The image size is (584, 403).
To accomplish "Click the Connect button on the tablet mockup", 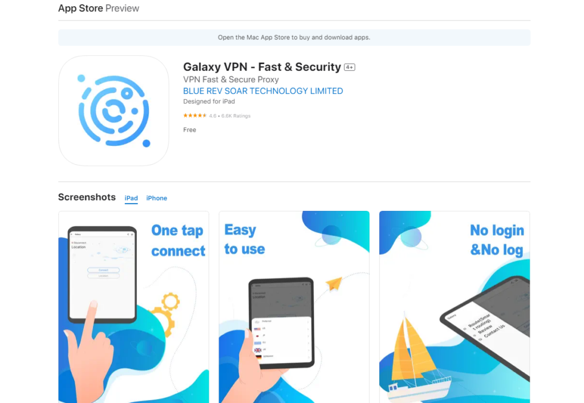I will 103,270.
